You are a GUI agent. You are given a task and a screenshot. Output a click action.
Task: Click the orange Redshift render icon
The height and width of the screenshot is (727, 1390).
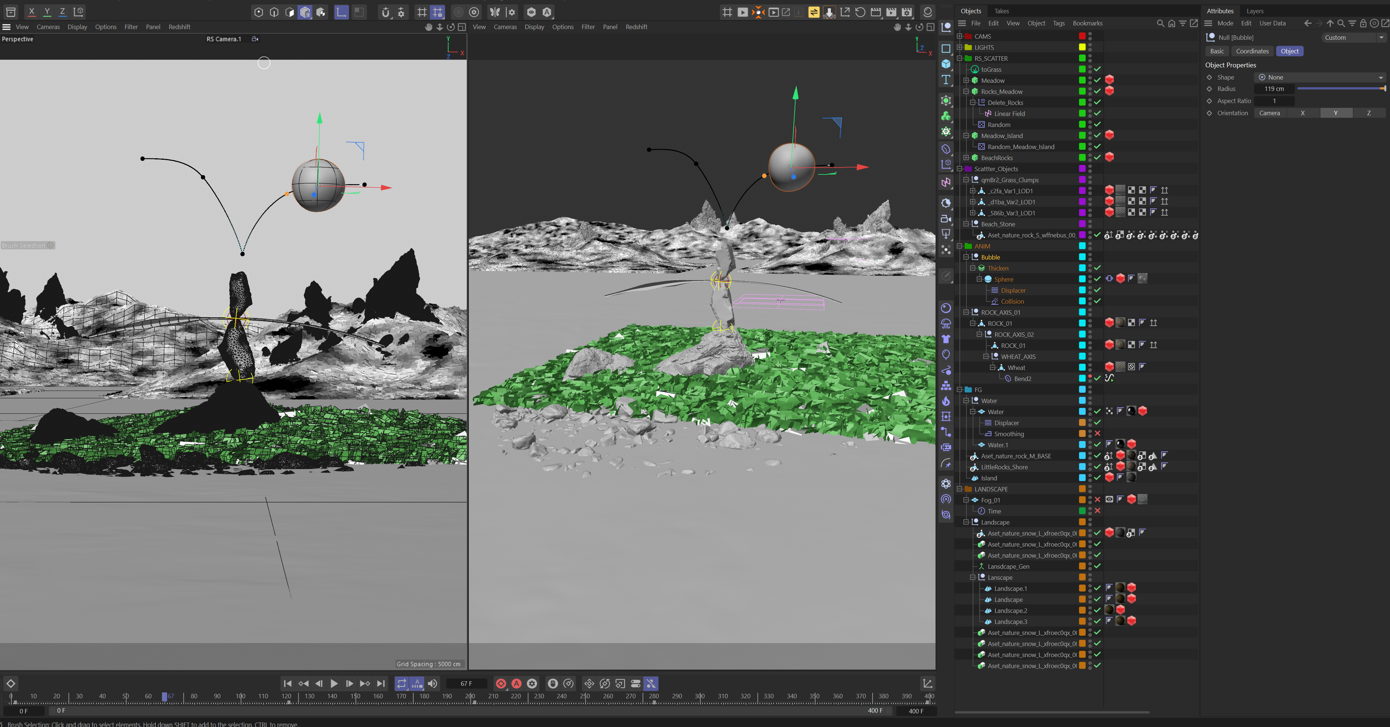click(x=759, y=12)
